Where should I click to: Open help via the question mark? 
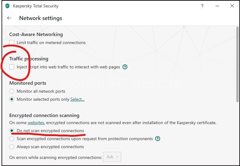[x=202, y=6]
